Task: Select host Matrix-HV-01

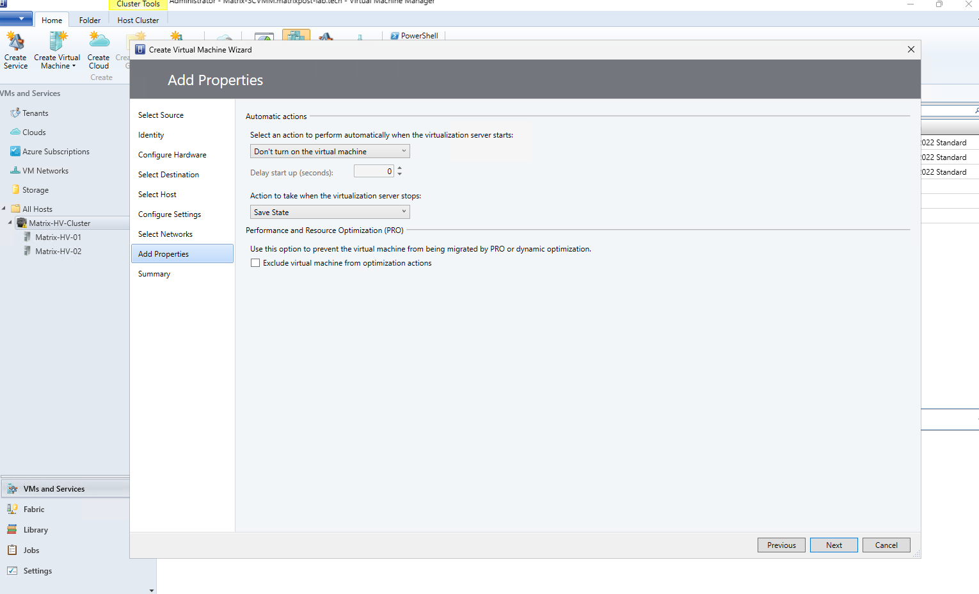Action: [x=58, y=237]
